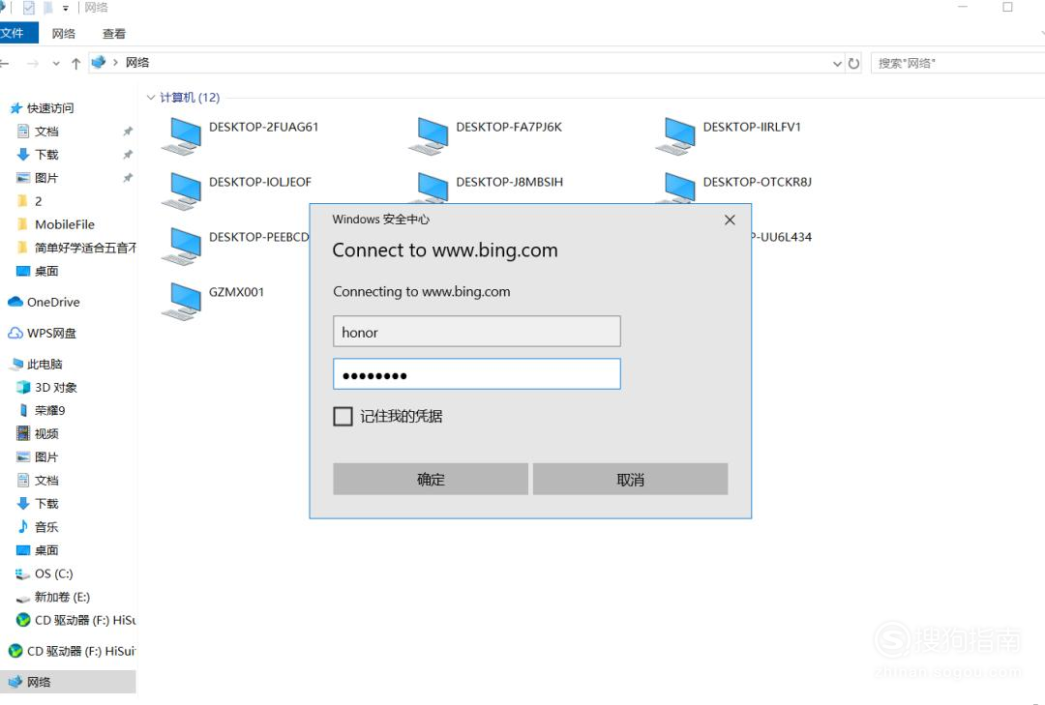This screenshot has height=705, width=1045.
Task: Open 音乐 folder in sidebar
Action: pos(38,527)
